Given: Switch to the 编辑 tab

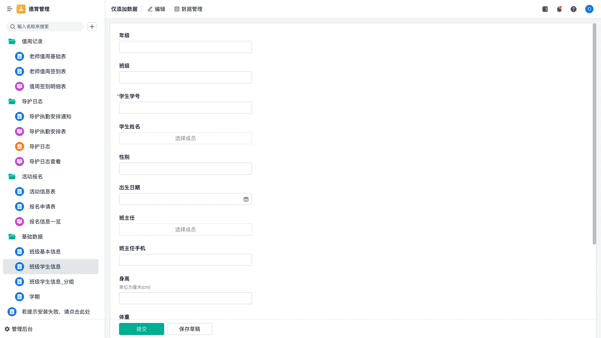Looking at the screenshot, I should coord(157,9).
